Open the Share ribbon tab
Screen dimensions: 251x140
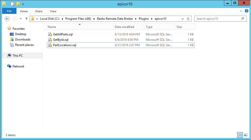click(x=39, y=11)
